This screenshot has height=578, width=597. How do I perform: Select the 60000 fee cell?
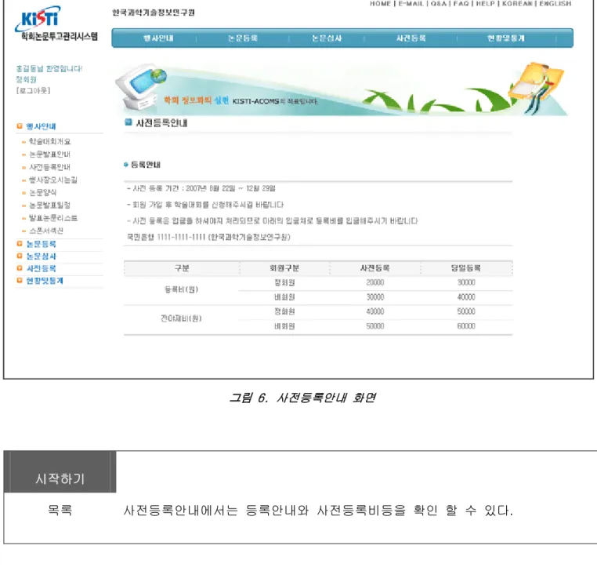point(466,326)
